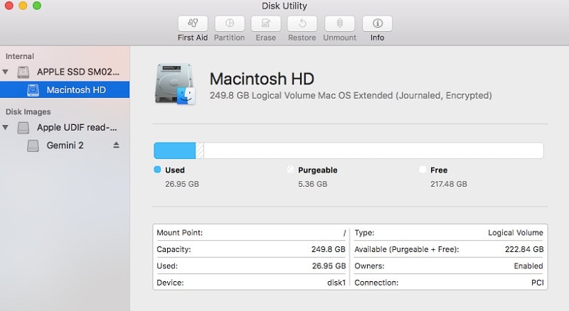Click the Restore toolbar icon
This screenshot has height=311, width=569.
click(302, 23)
